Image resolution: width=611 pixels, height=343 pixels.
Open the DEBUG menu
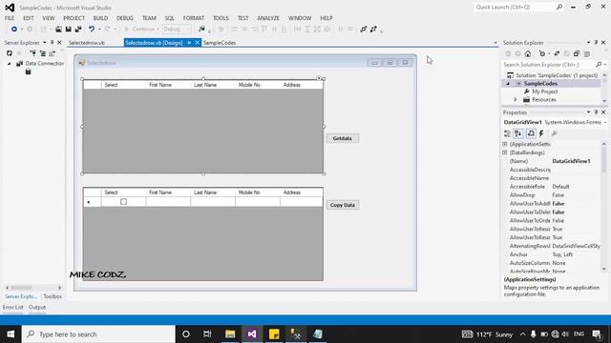[125, 18]
